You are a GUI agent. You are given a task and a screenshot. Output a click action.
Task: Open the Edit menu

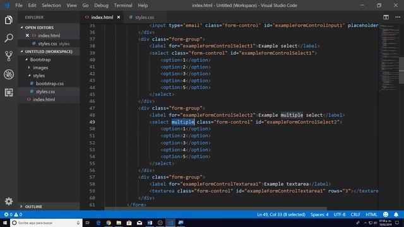click(32, 5)
